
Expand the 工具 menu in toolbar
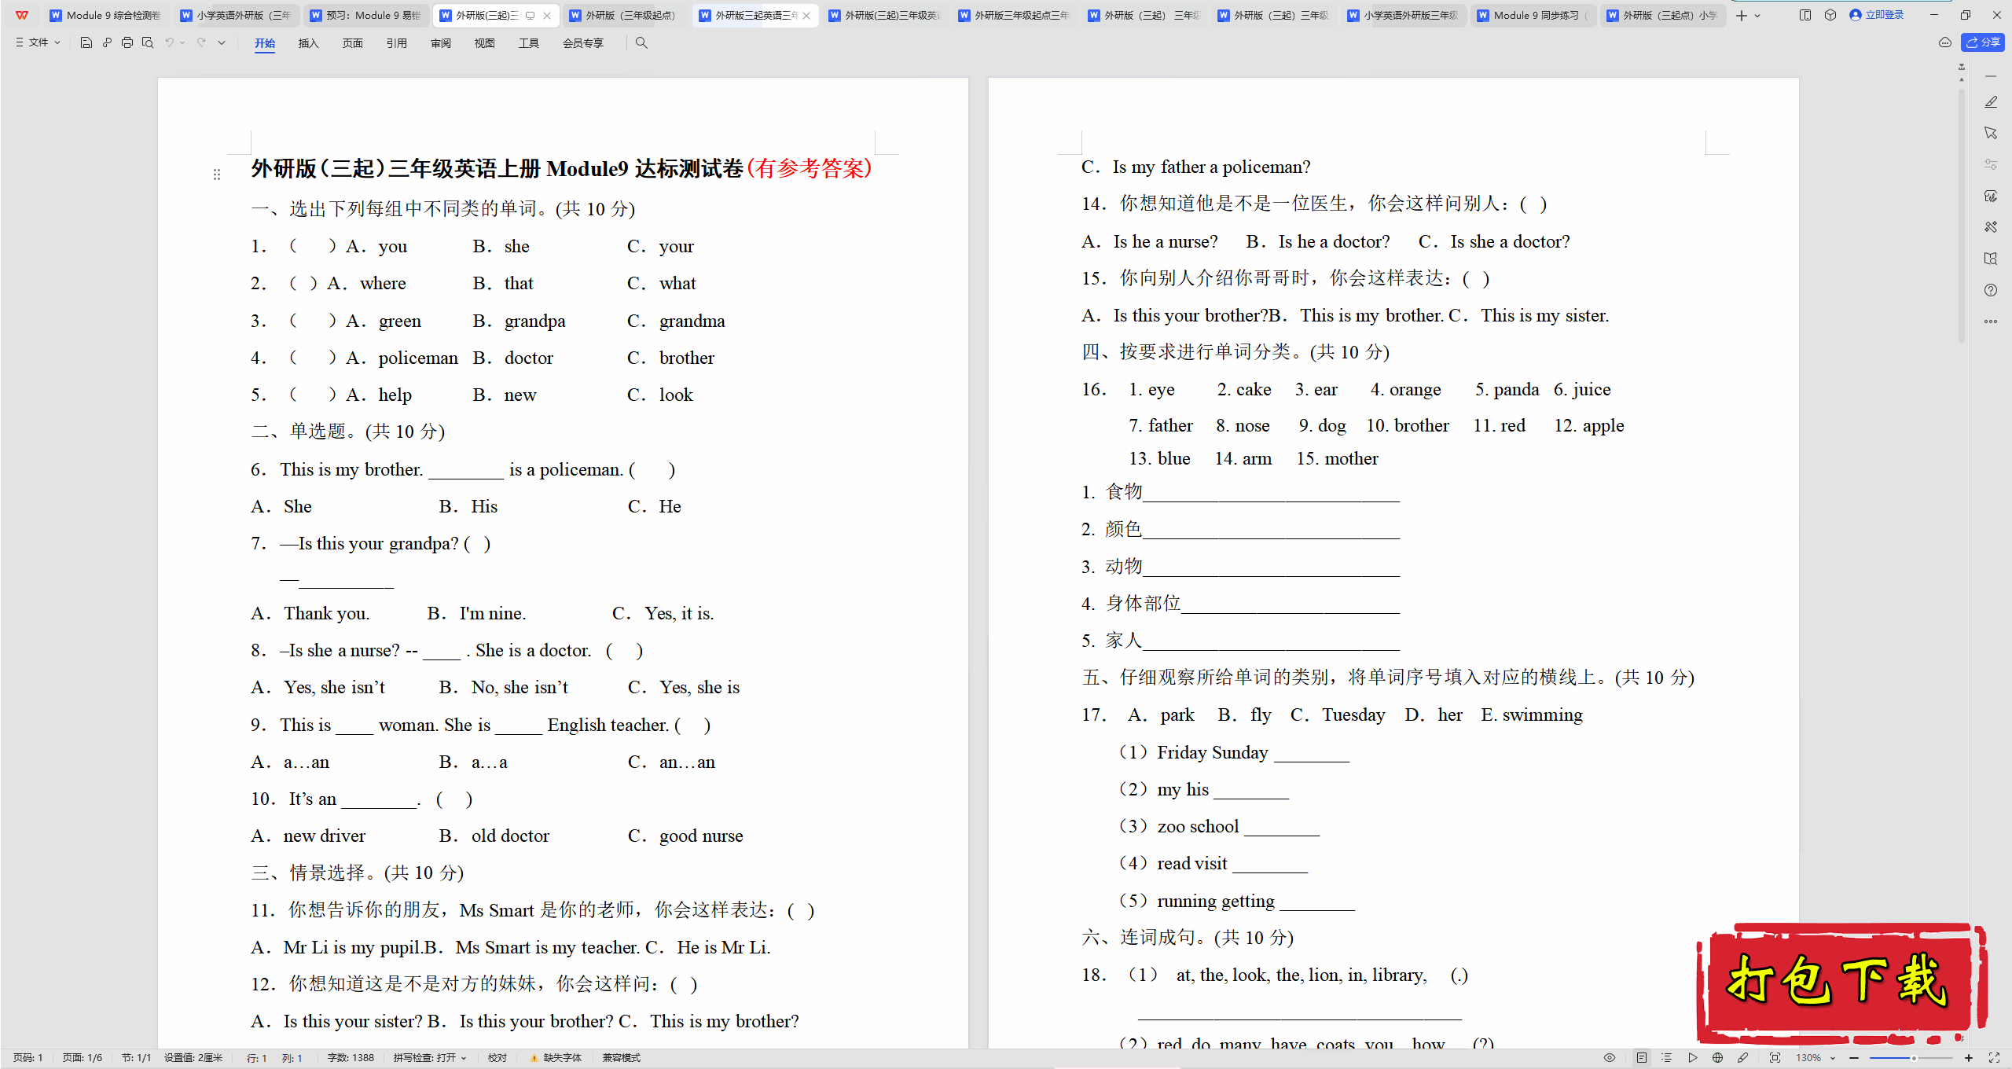click(x=528, y=42)
